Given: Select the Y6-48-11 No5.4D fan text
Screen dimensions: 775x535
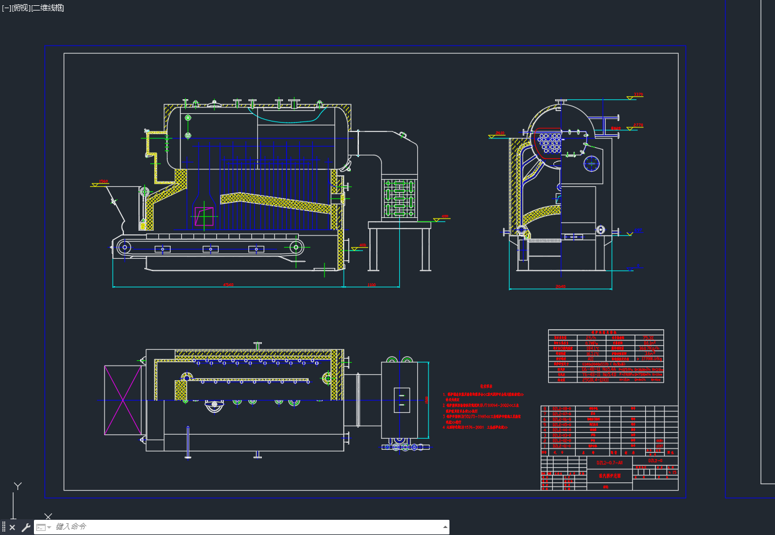Looking at the screenshot, I should pyautogui.click(x=599, y=374).
